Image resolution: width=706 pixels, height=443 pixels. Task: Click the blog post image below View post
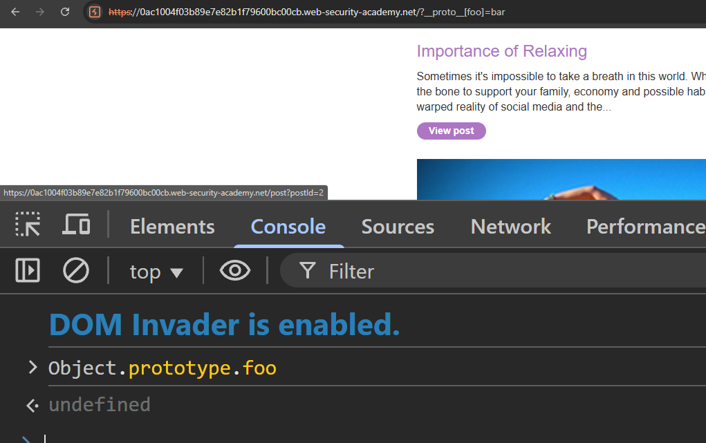pyautogui.click(x=560, y=179)
